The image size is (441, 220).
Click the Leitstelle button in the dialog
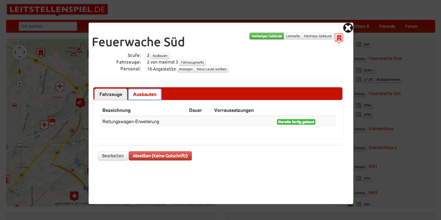(x=293, y=36)
